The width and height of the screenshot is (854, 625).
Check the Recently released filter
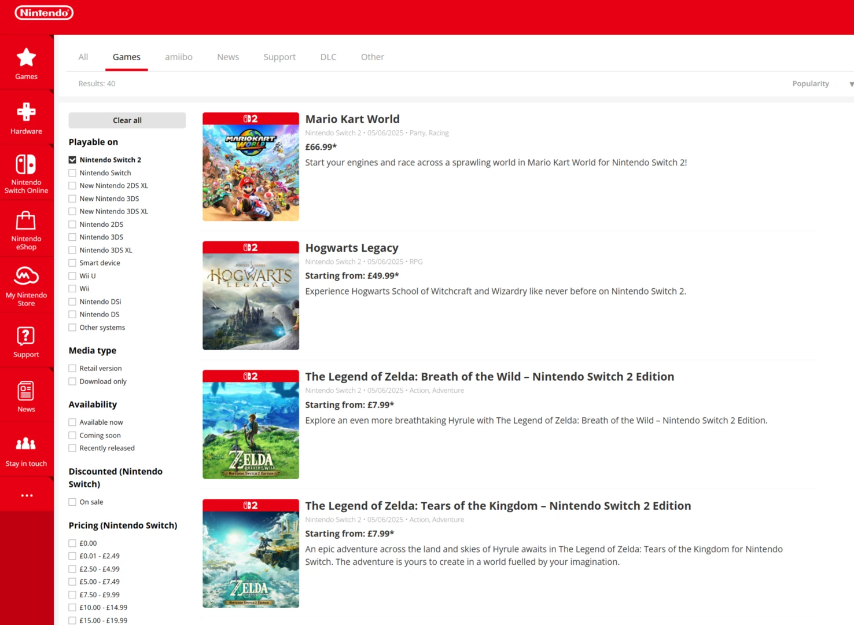pos(72,448)
